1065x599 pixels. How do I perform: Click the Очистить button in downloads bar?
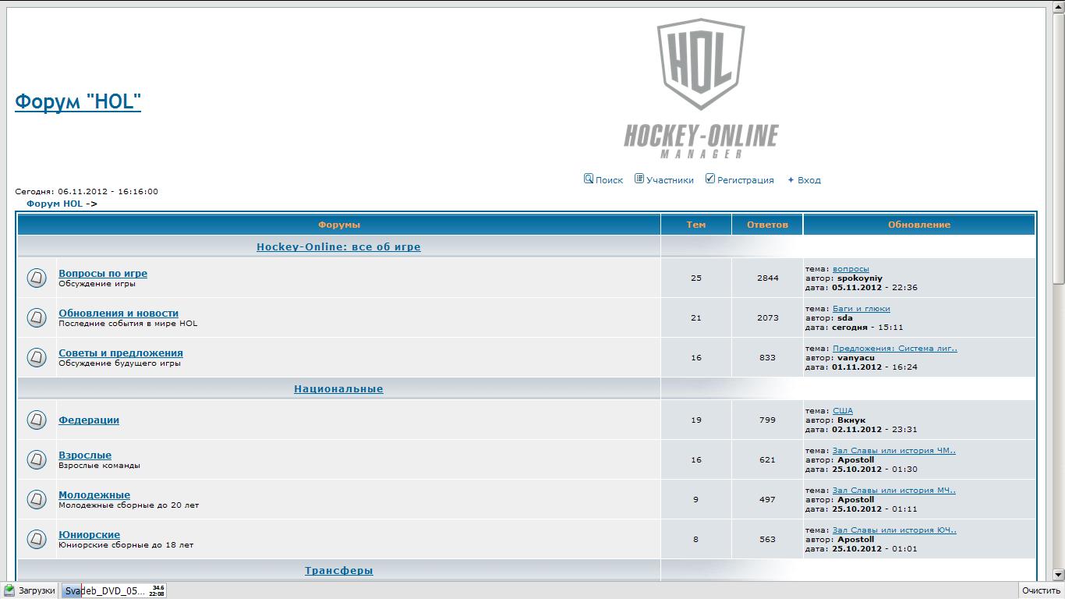pyautogui.click(x=1042, y=590)
